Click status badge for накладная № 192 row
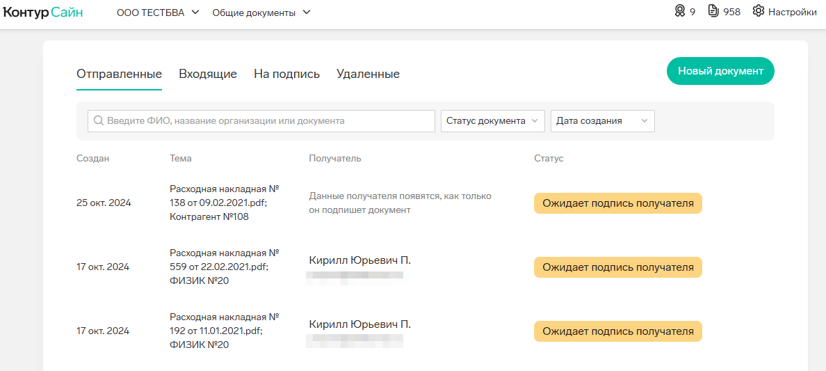This screenshot has height=371, width=826. click(618, 331)
